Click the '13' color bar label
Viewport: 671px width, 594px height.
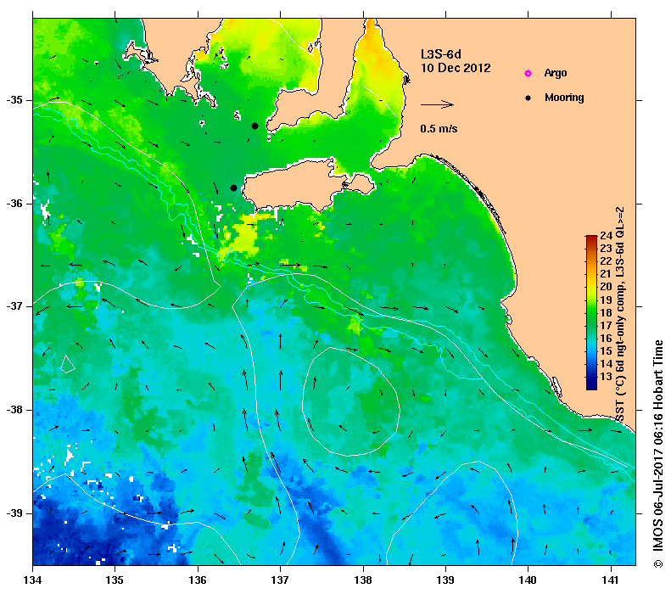point(606,377)
